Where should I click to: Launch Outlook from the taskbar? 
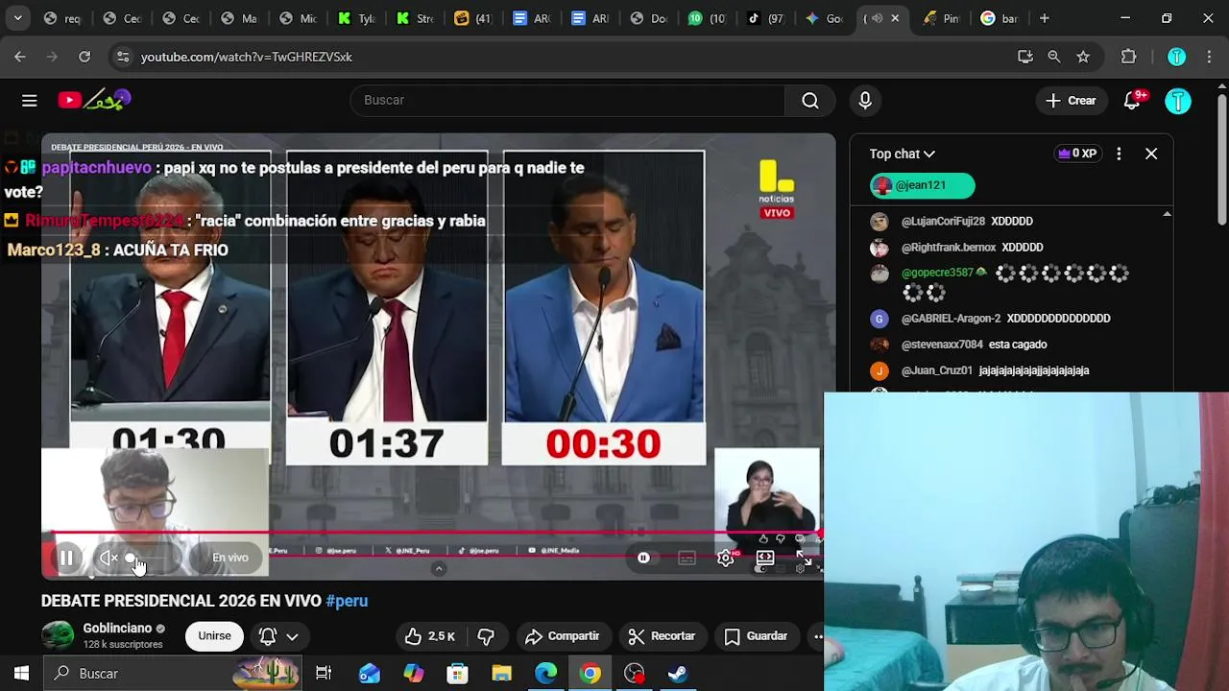[370, 674]
